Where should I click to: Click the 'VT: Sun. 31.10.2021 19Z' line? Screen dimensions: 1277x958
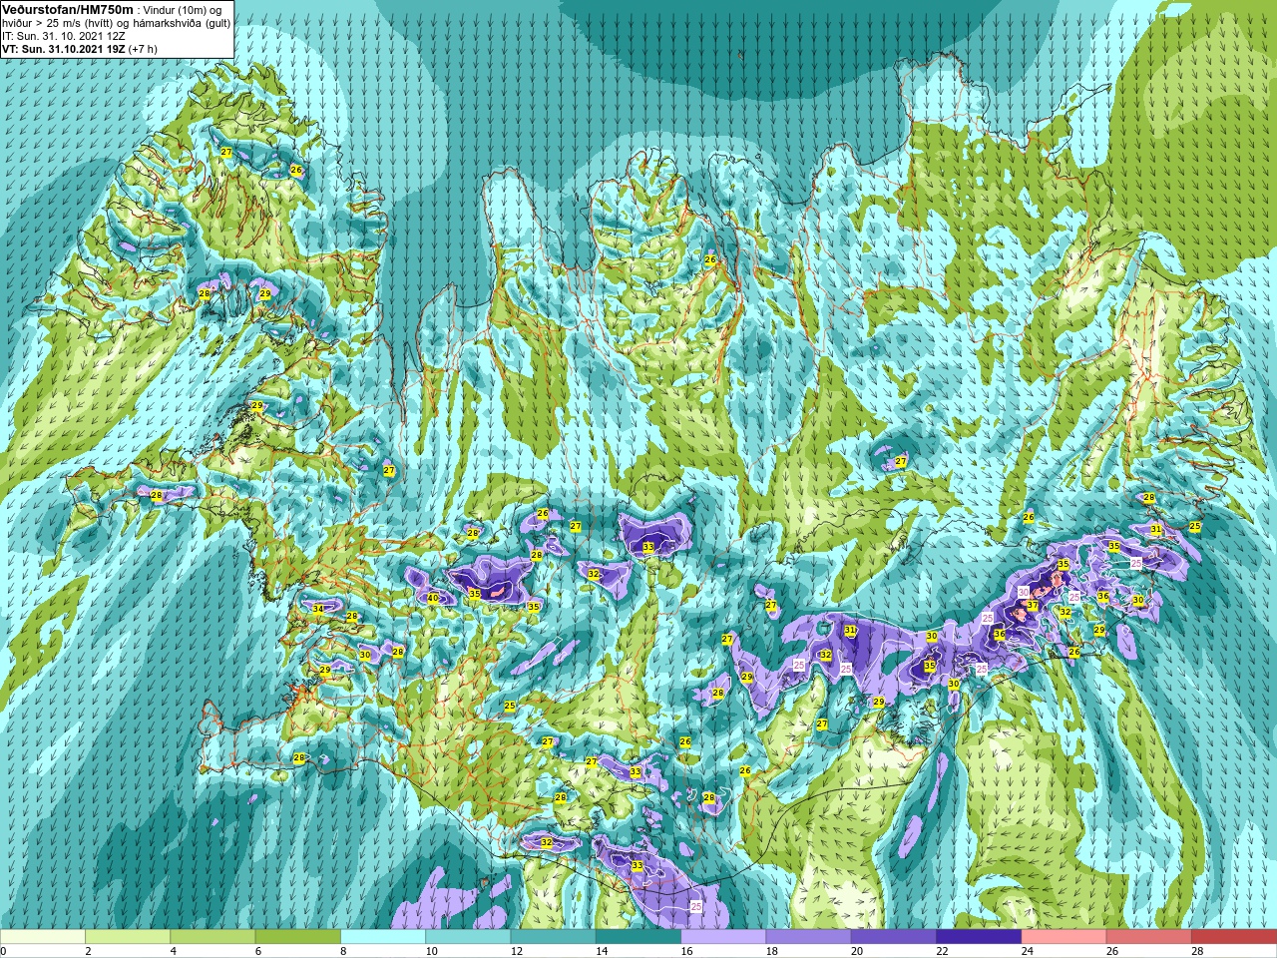(63, 49)
